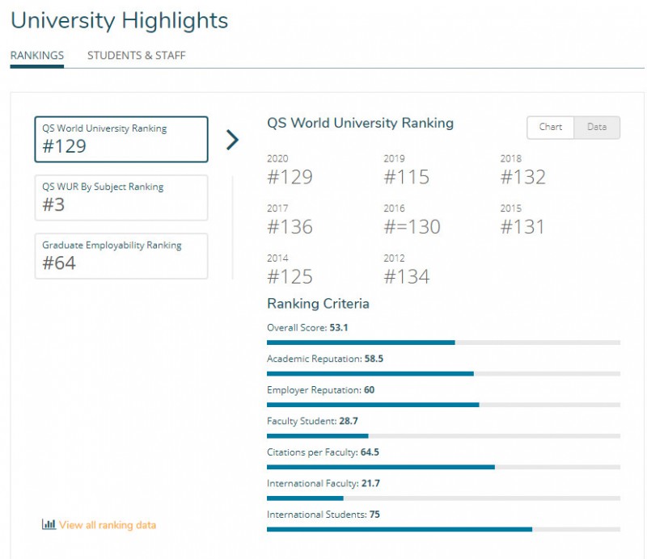The image size is (647, 559).
Task: Click the Employer Reputation: 60 label
Action: [x=320, y=390]
